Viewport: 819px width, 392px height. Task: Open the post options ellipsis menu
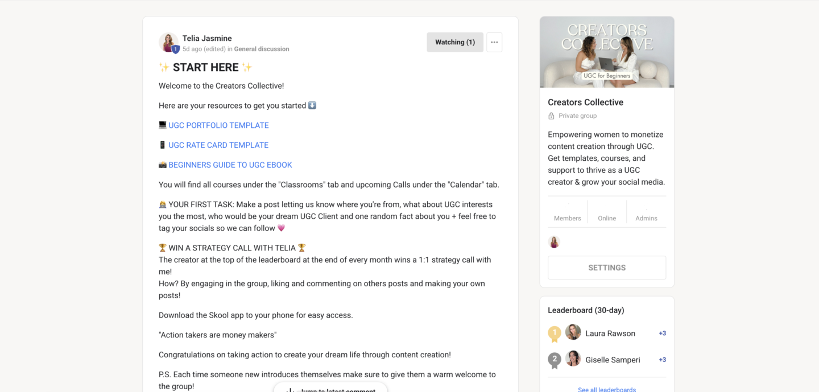tap(494, 41)
